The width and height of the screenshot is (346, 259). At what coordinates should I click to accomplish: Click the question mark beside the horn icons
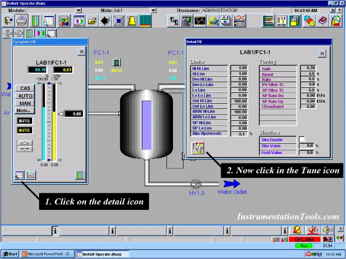(340, 229)
